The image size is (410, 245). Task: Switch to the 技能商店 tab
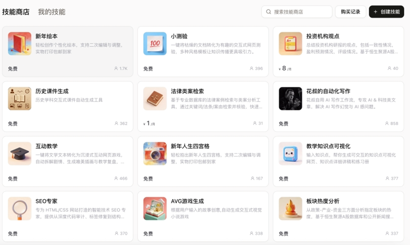coord(16,12)
